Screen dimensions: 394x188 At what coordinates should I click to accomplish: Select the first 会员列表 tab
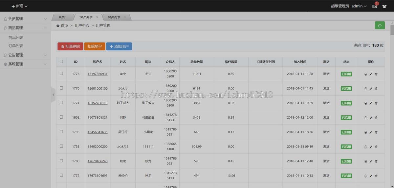[x=86, y=17]
